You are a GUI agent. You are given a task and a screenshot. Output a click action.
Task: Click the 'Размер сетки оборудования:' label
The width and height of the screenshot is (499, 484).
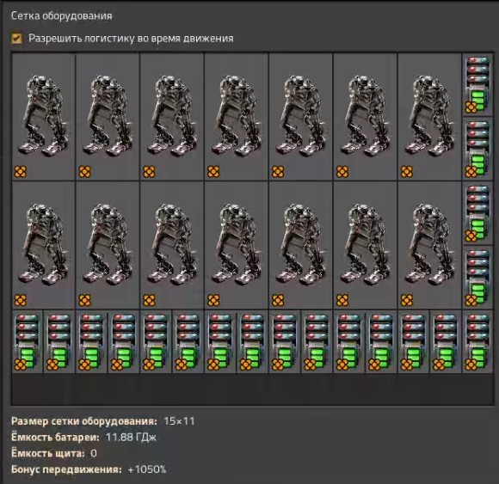point(84,421)
